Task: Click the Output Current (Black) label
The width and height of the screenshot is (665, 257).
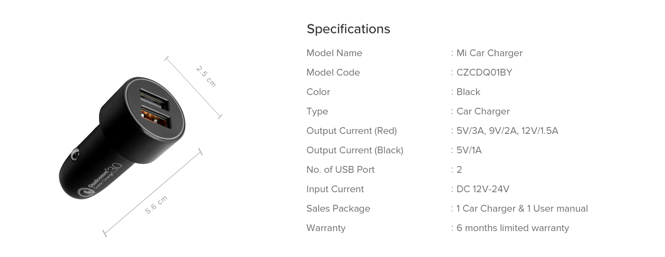Action: 355,150
